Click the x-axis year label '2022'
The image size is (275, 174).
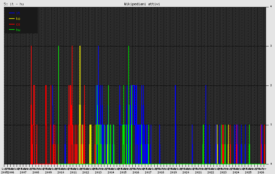coord(210,172)
